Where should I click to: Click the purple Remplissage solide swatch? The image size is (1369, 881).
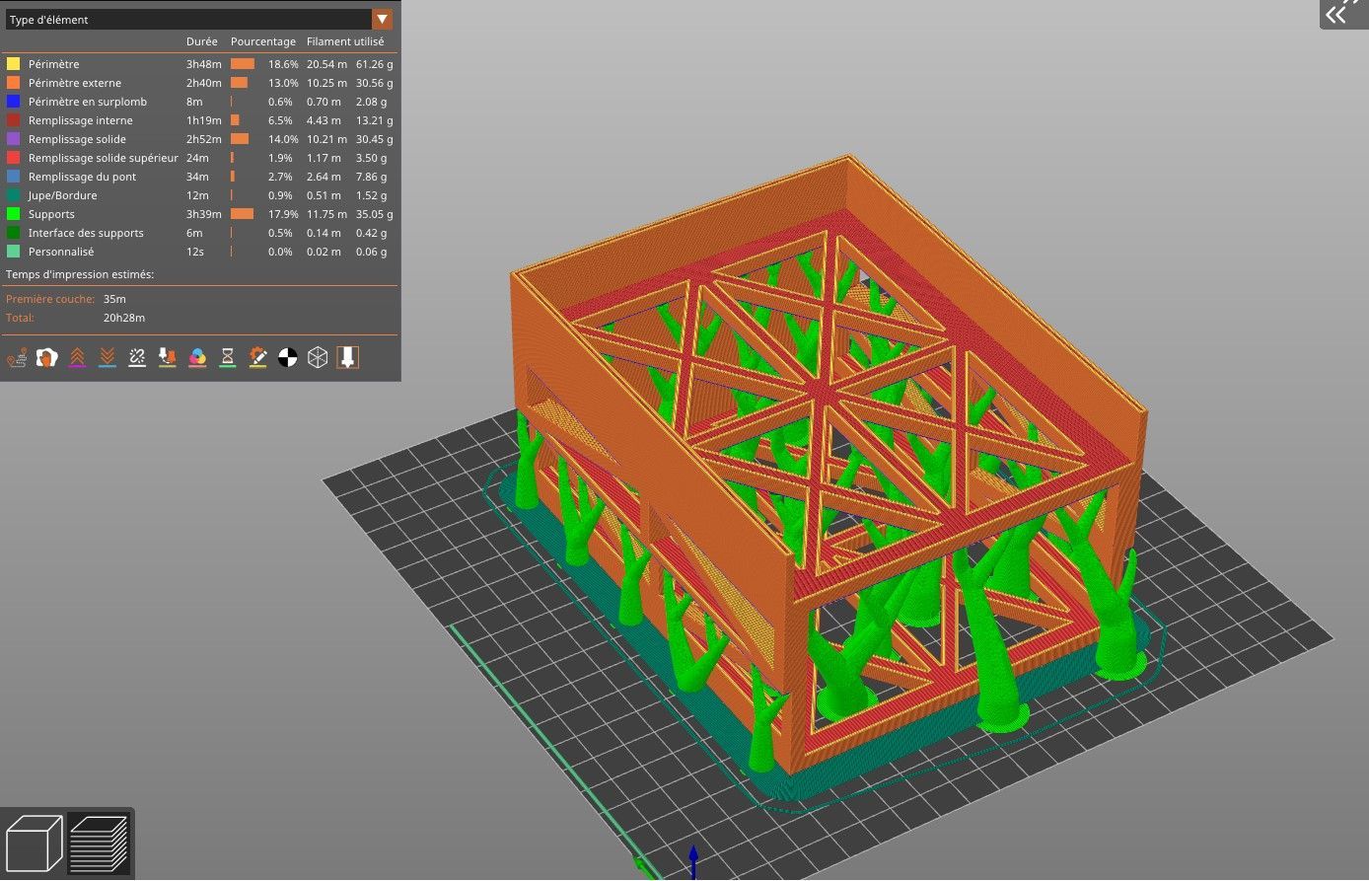point(13,139)
